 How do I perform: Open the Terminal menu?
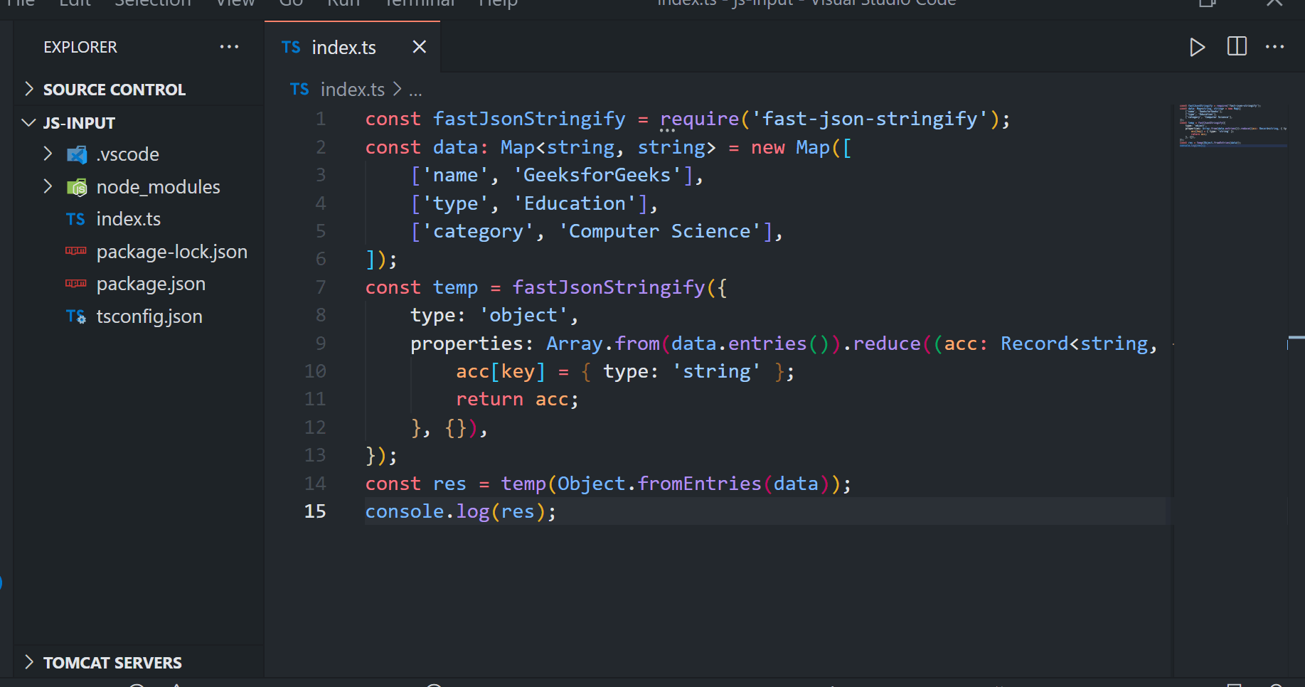[418, 4]
